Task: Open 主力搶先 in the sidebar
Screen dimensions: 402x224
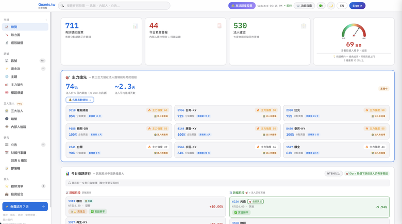Action: pos(25,85)
